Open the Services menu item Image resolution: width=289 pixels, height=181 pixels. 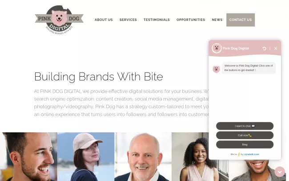pos(128,20)
